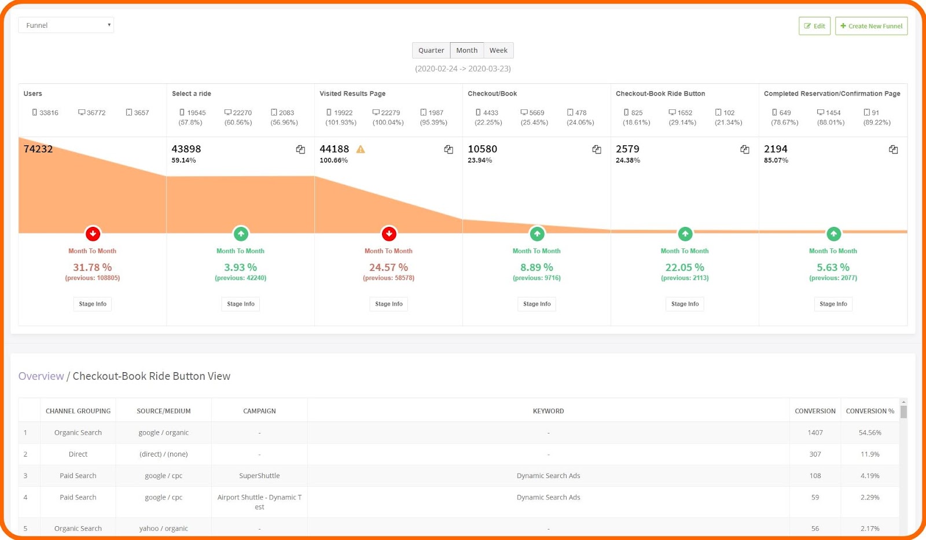Viewport: 926px width, 540px height.
Task: Click the copy icon in Completed Reservation stage
Action: point(894,149)
